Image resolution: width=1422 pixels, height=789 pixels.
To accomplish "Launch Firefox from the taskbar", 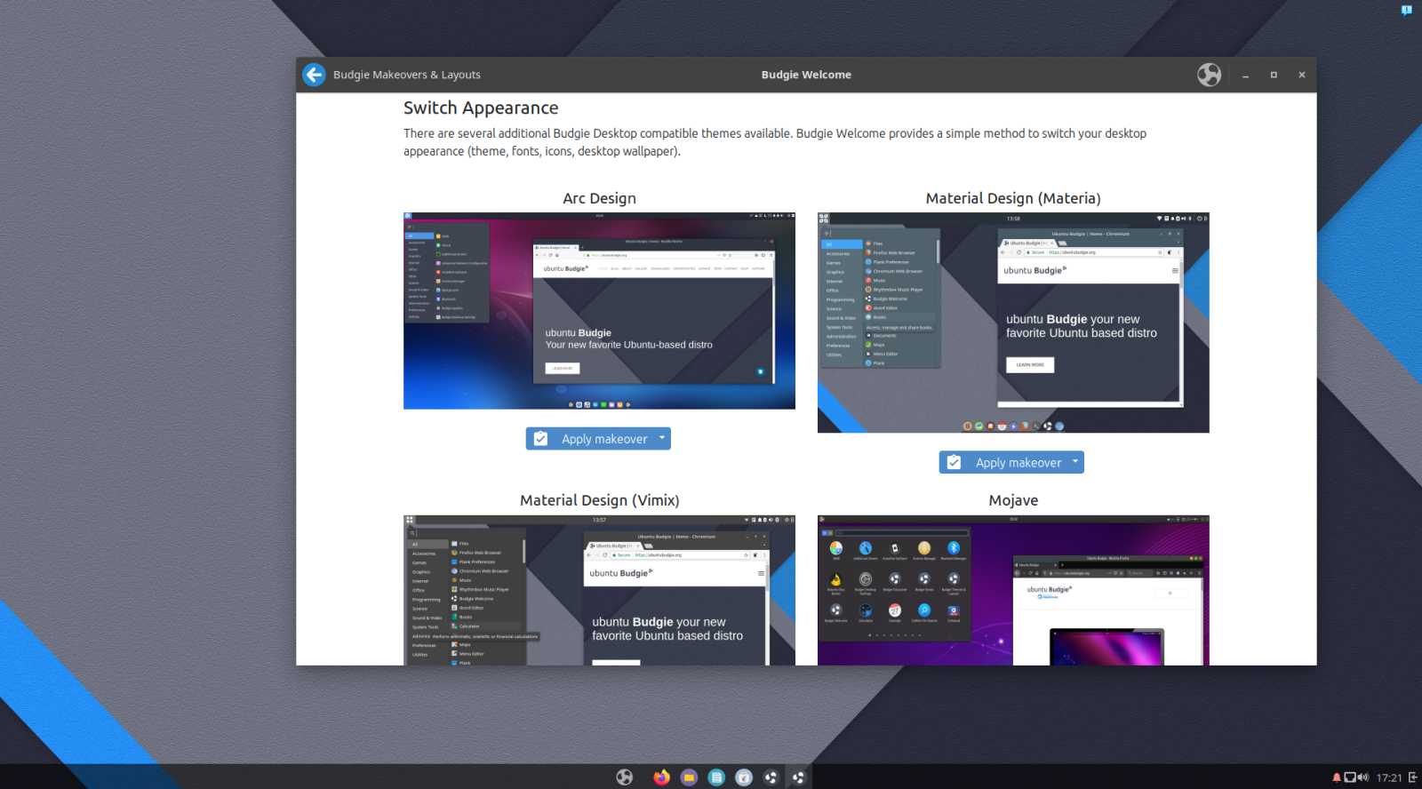I will coord(661,777).
